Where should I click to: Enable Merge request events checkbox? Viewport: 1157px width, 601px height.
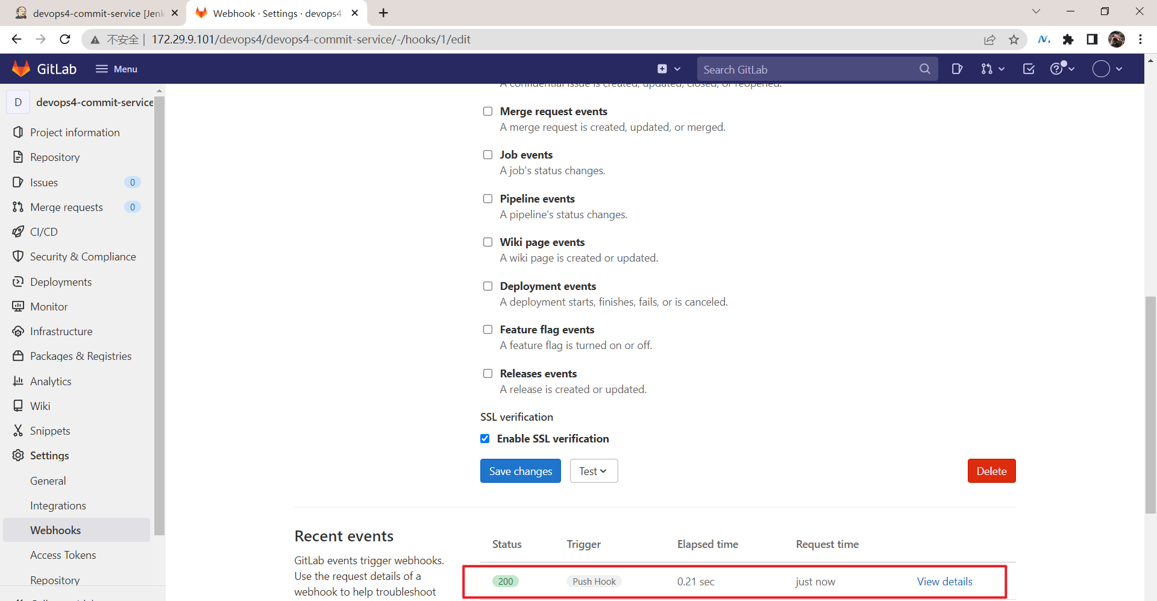click(x=488, y=111)
